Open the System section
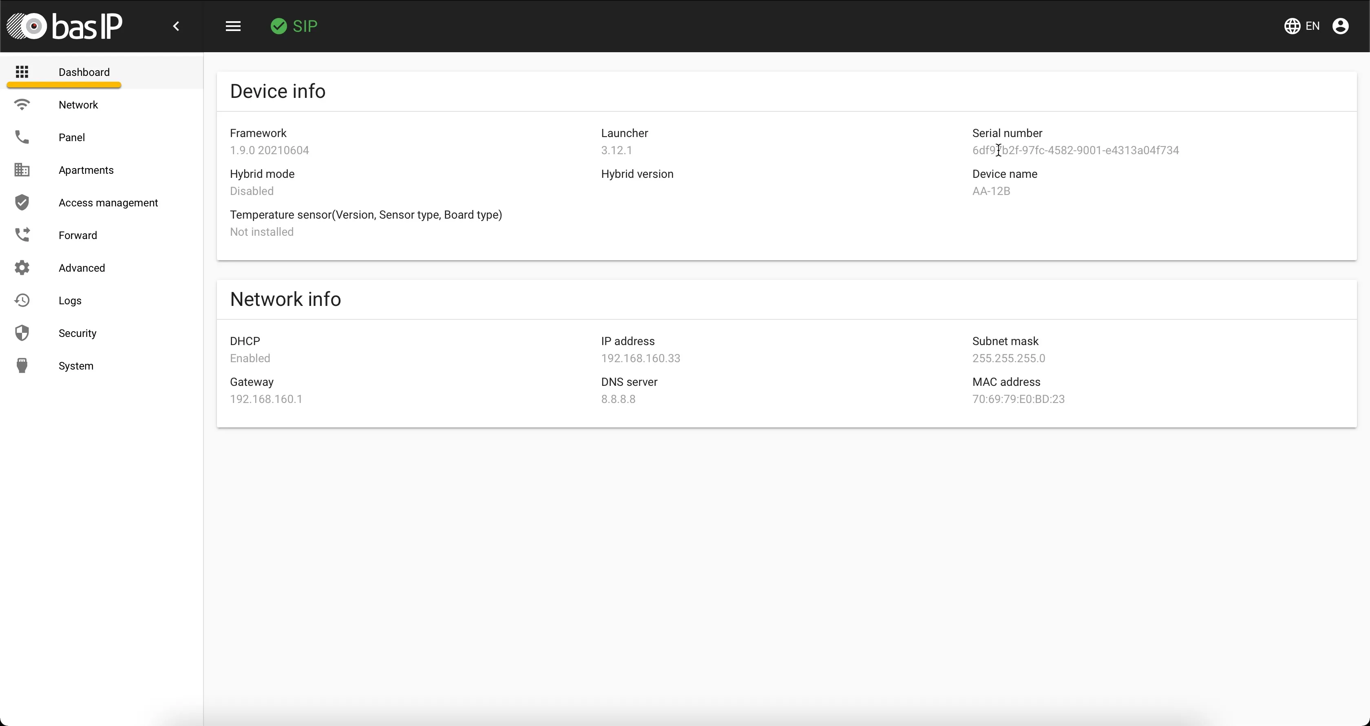This screenshot has width=1370, height=726. point(102,366)
